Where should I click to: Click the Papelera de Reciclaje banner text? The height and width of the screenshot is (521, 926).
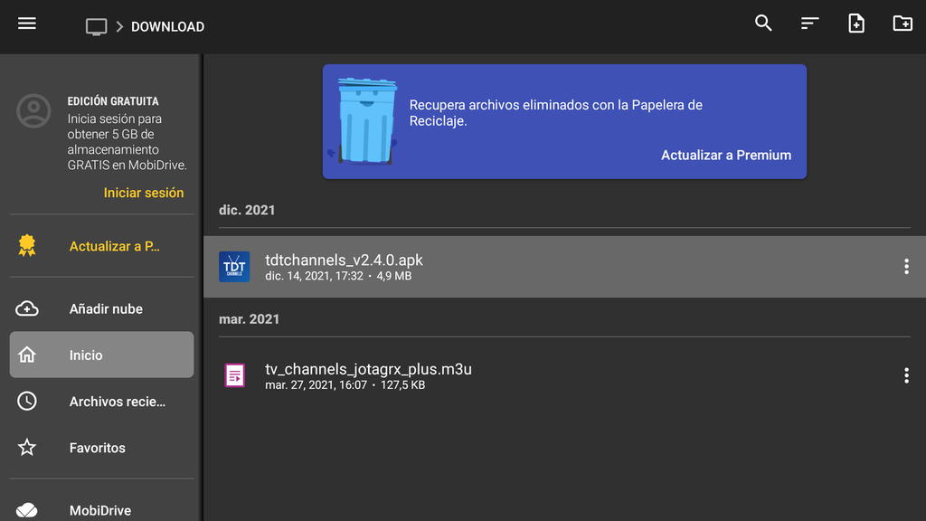[556, 113]
